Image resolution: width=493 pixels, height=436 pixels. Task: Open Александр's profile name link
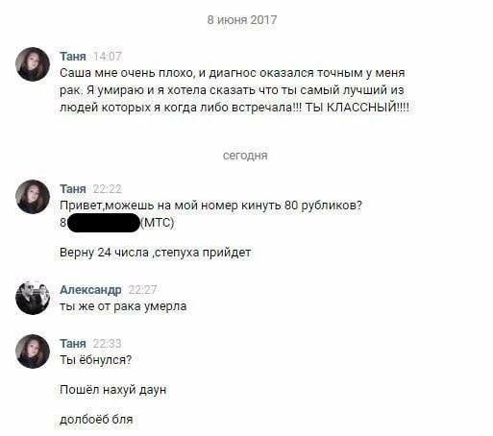click(90, 290)
